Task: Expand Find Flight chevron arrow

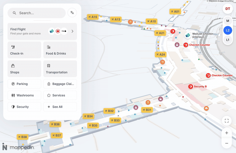Action: pyautogui.click(x=73, y=31)
